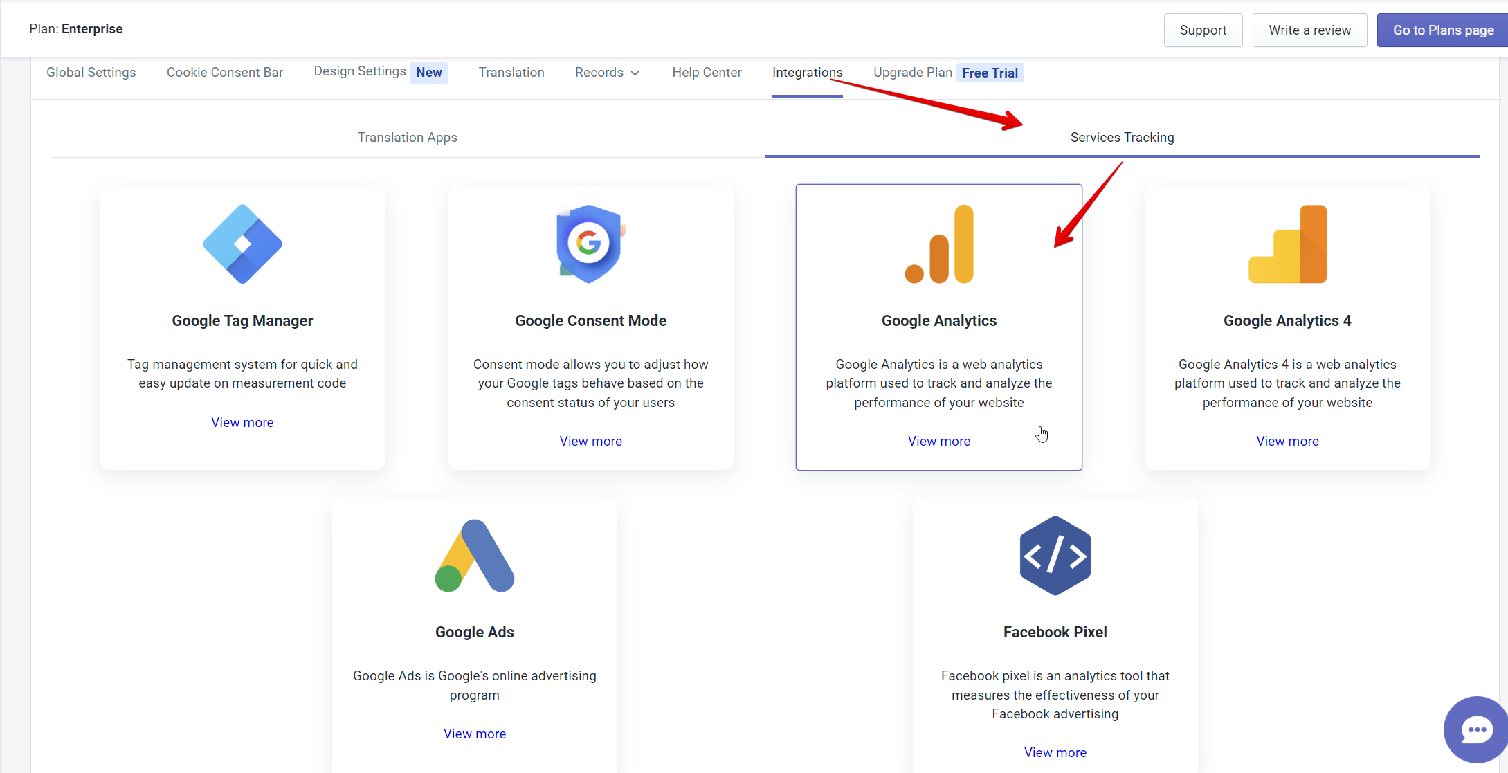Image resolution: width=1508 pixels, height=773 pixels.
Task: Click View more under Google Consent Mode
Action: tap(591, 442)
